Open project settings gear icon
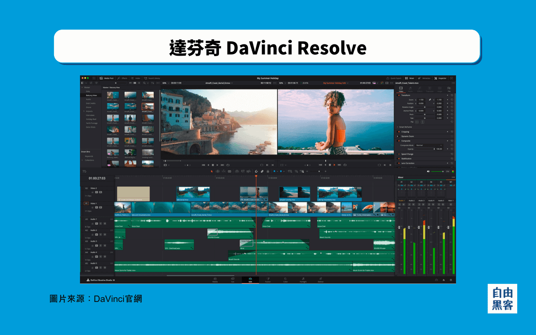The height and width of the screenshot is (335, 536). (x=451, y=280)
